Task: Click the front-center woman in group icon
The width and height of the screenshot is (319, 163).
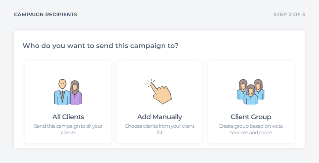Action: pos(250,95)
